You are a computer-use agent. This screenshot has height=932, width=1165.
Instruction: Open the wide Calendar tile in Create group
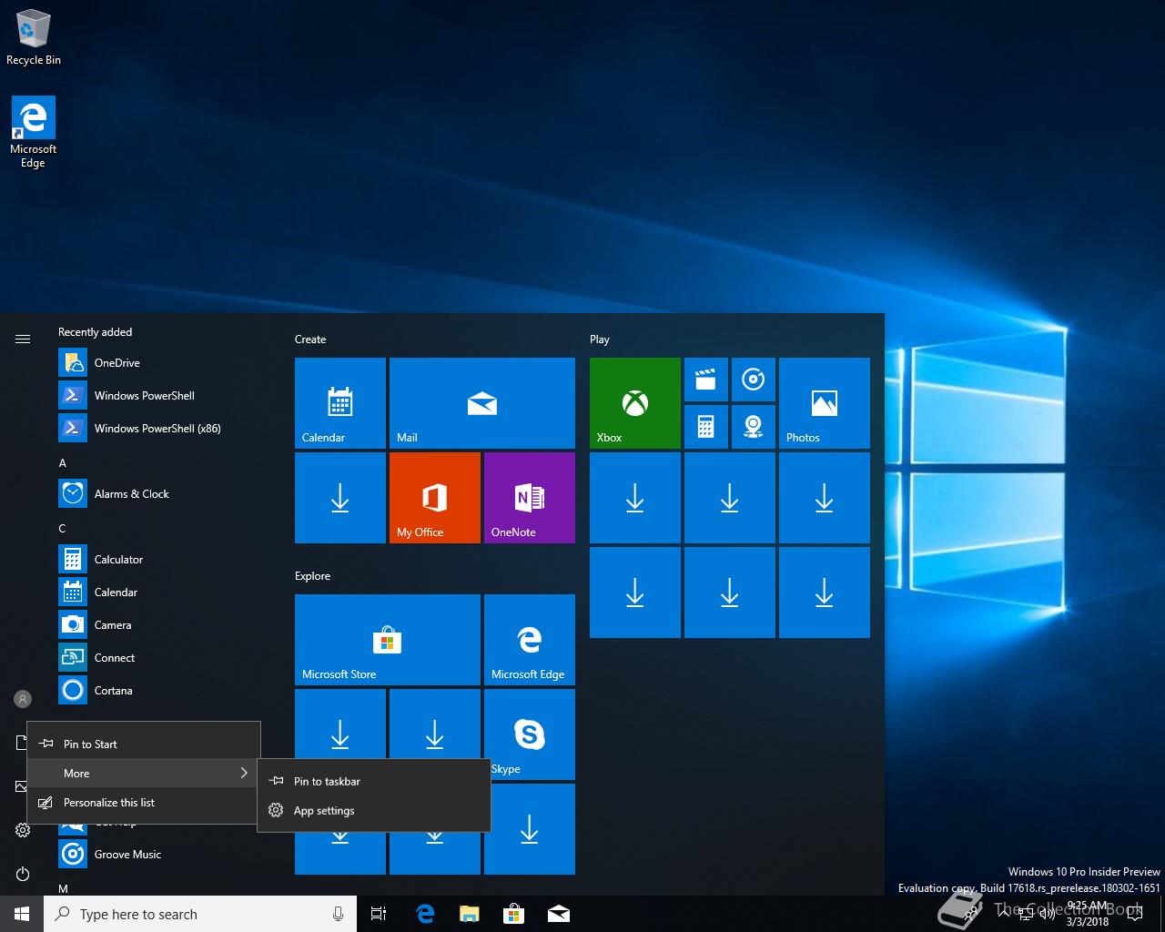tap(340, 403)
